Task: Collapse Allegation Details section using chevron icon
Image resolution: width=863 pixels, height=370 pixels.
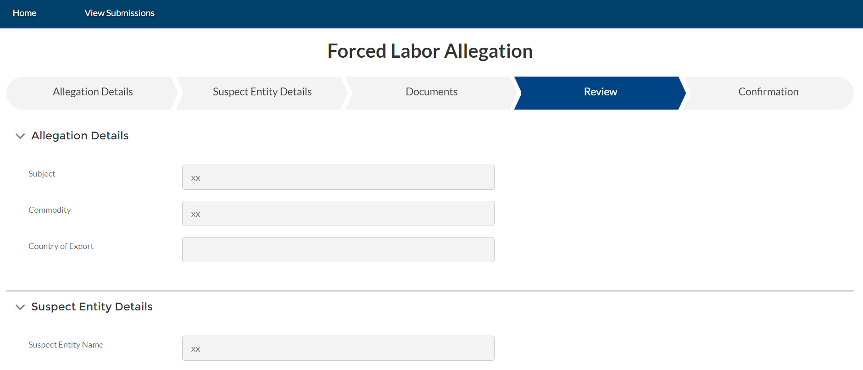Action: 20,136
